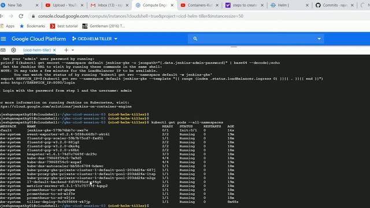Screen dimensions: 370x208
Task: Switch to the GitHub Commits browser tab
Action: [x=335, y=5]
